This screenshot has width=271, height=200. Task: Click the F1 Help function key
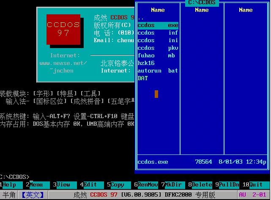point(11,185)
